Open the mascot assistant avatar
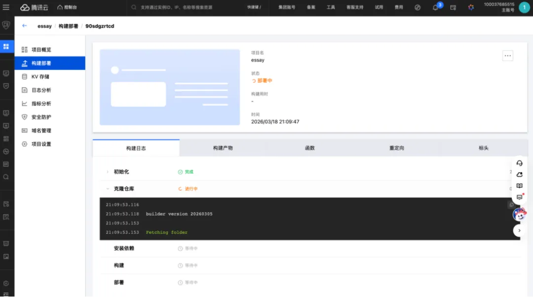 (519, 215)
